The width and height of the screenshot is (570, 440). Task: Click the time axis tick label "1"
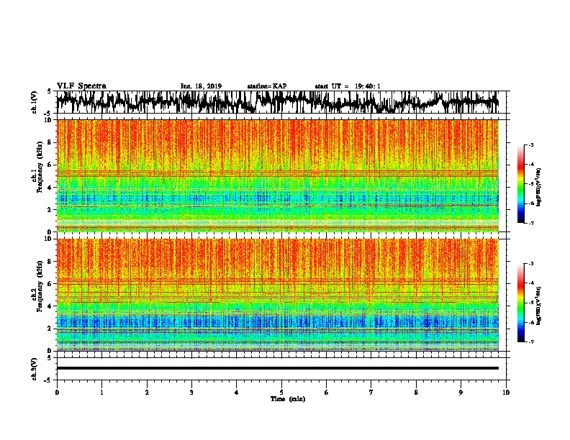coord(101,393)
